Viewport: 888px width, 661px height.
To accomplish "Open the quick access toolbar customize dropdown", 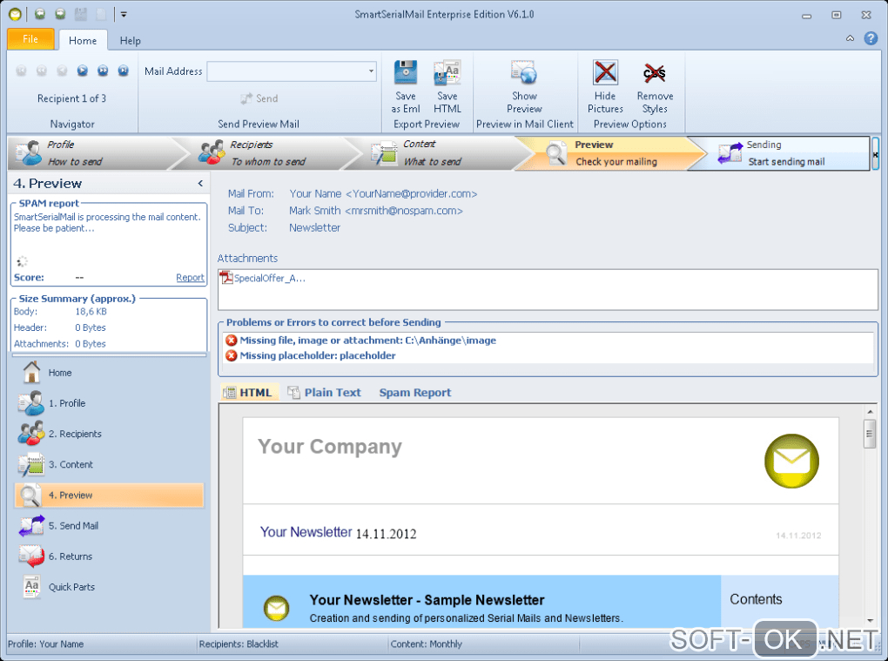I will coord(124,14).
